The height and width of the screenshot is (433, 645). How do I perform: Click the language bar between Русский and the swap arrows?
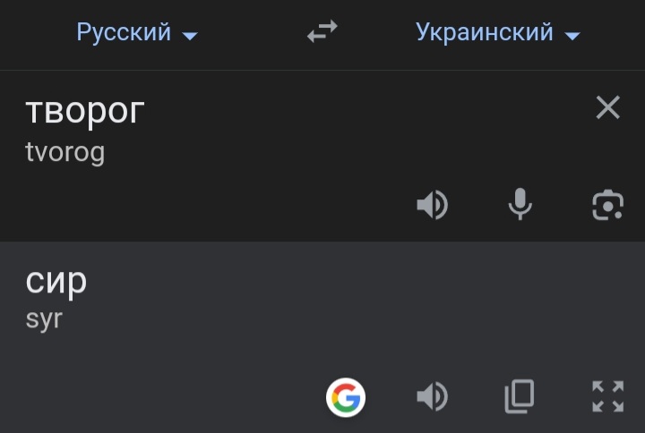point(251,33)
